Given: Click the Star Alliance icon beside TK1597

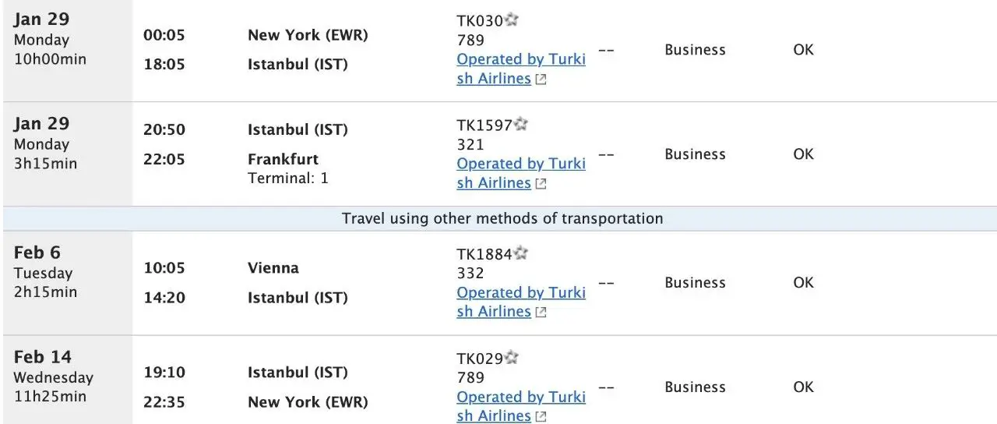Looking at the screenshot, I should (521, 124).
